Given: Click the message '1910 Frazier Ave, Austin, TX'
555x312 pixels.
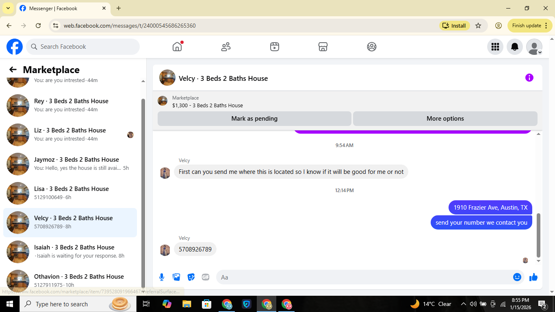Looking at the screenshot, I should [x=490, y=208].
